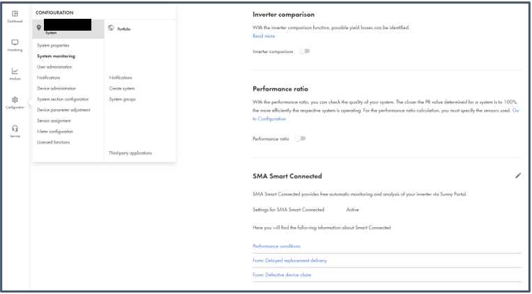The width and height of the screenshot is (532, 294).
Task: Click the Portfolio globe icon
Action: pos(112,28)
